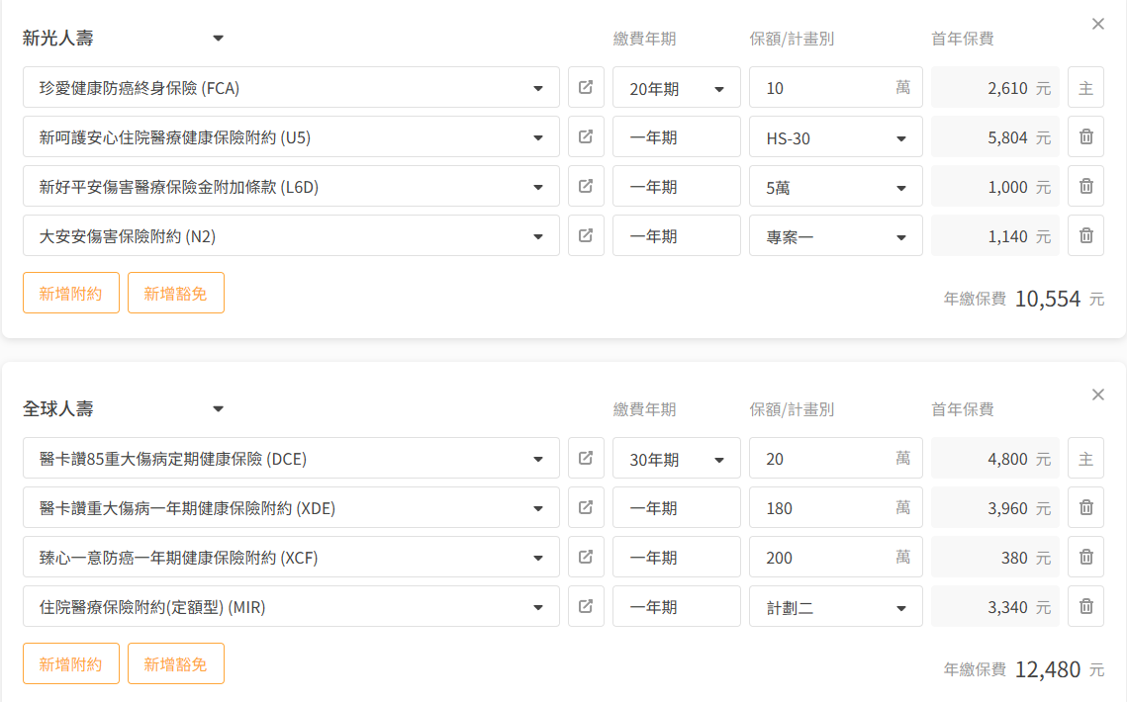Click 新增豁免 under 全球人壽
Screen dimensions: 1127x702
tap(176, 663)
